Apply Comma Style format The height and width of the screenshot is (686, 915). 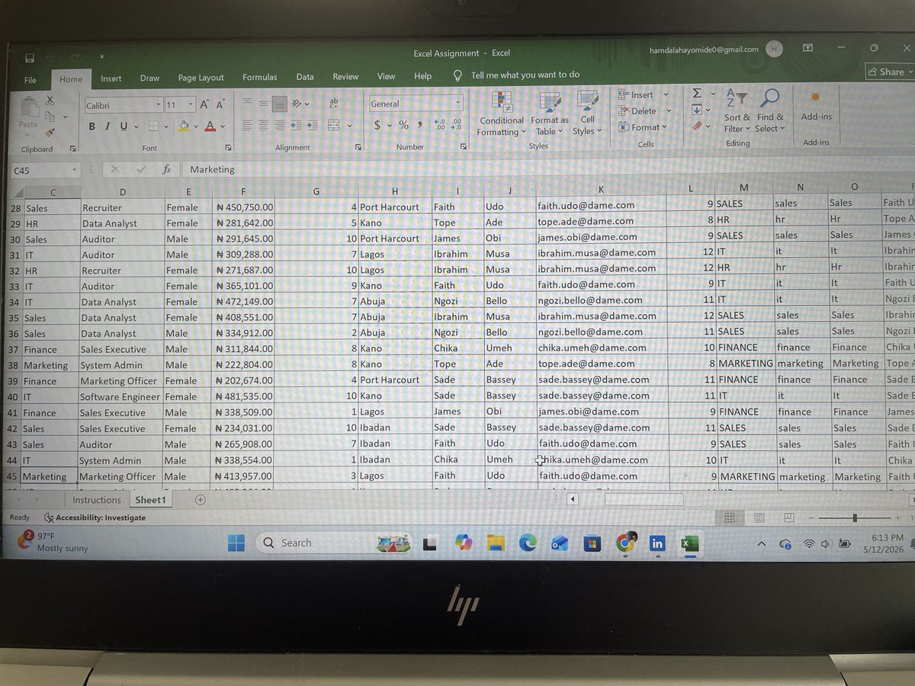coord(419,125)
